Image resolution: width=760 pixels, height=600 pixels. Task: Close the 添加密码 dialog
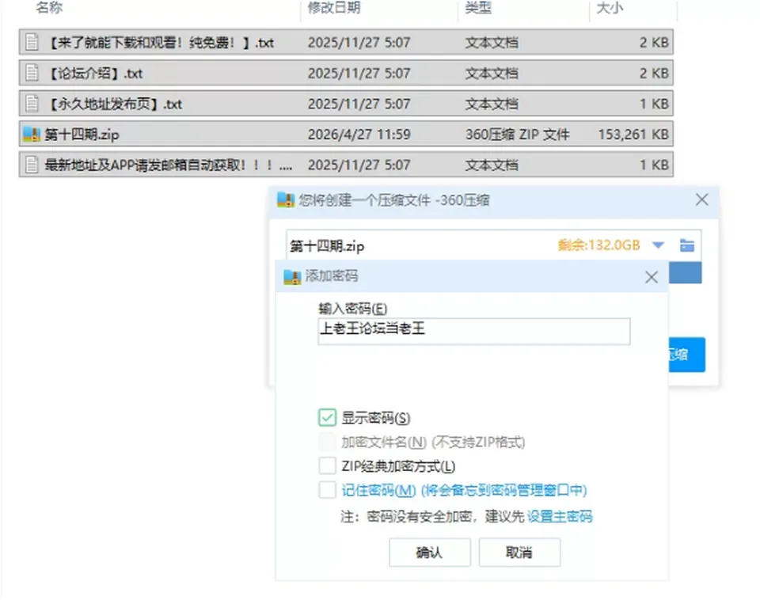(652, 277)
